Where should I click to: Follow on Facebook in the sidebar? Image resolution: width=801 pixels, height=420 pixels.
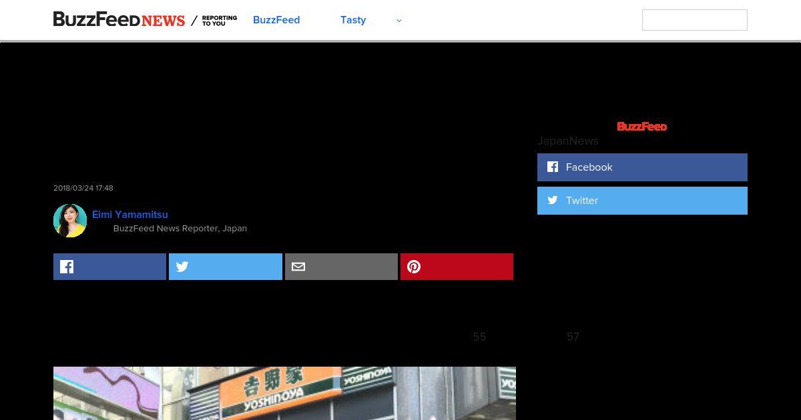tap(642, 167)
